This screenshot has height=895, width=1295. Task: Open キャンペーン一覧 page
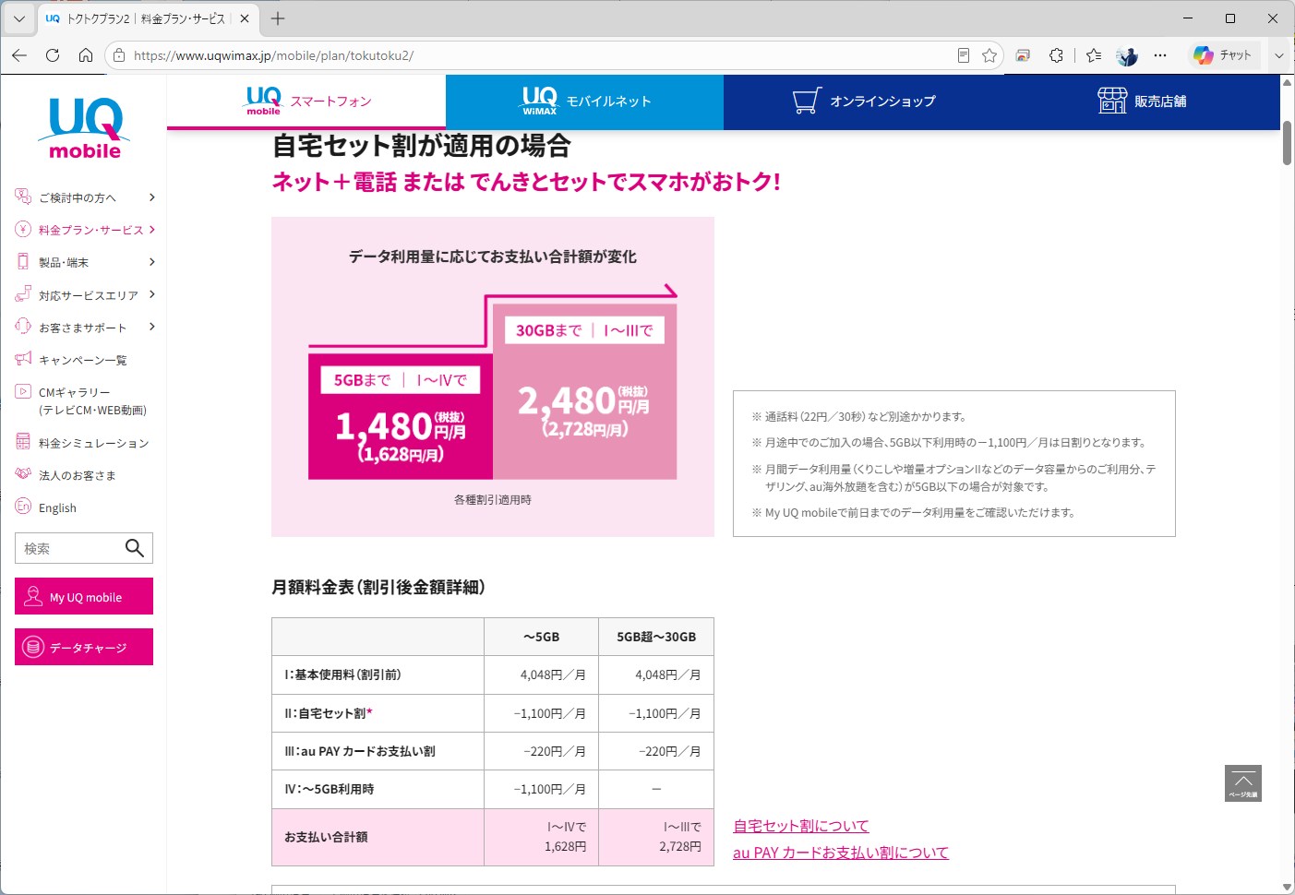[83, 360]
